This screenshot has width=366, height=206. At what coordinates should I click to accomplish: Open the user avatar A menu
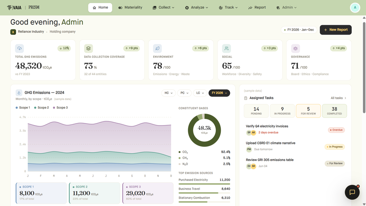click(x=355, y=8)
